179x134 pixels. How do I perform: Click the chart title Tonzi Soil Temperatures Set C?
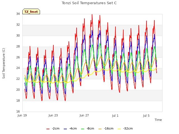pyautogui.click(x=89, y=3)
